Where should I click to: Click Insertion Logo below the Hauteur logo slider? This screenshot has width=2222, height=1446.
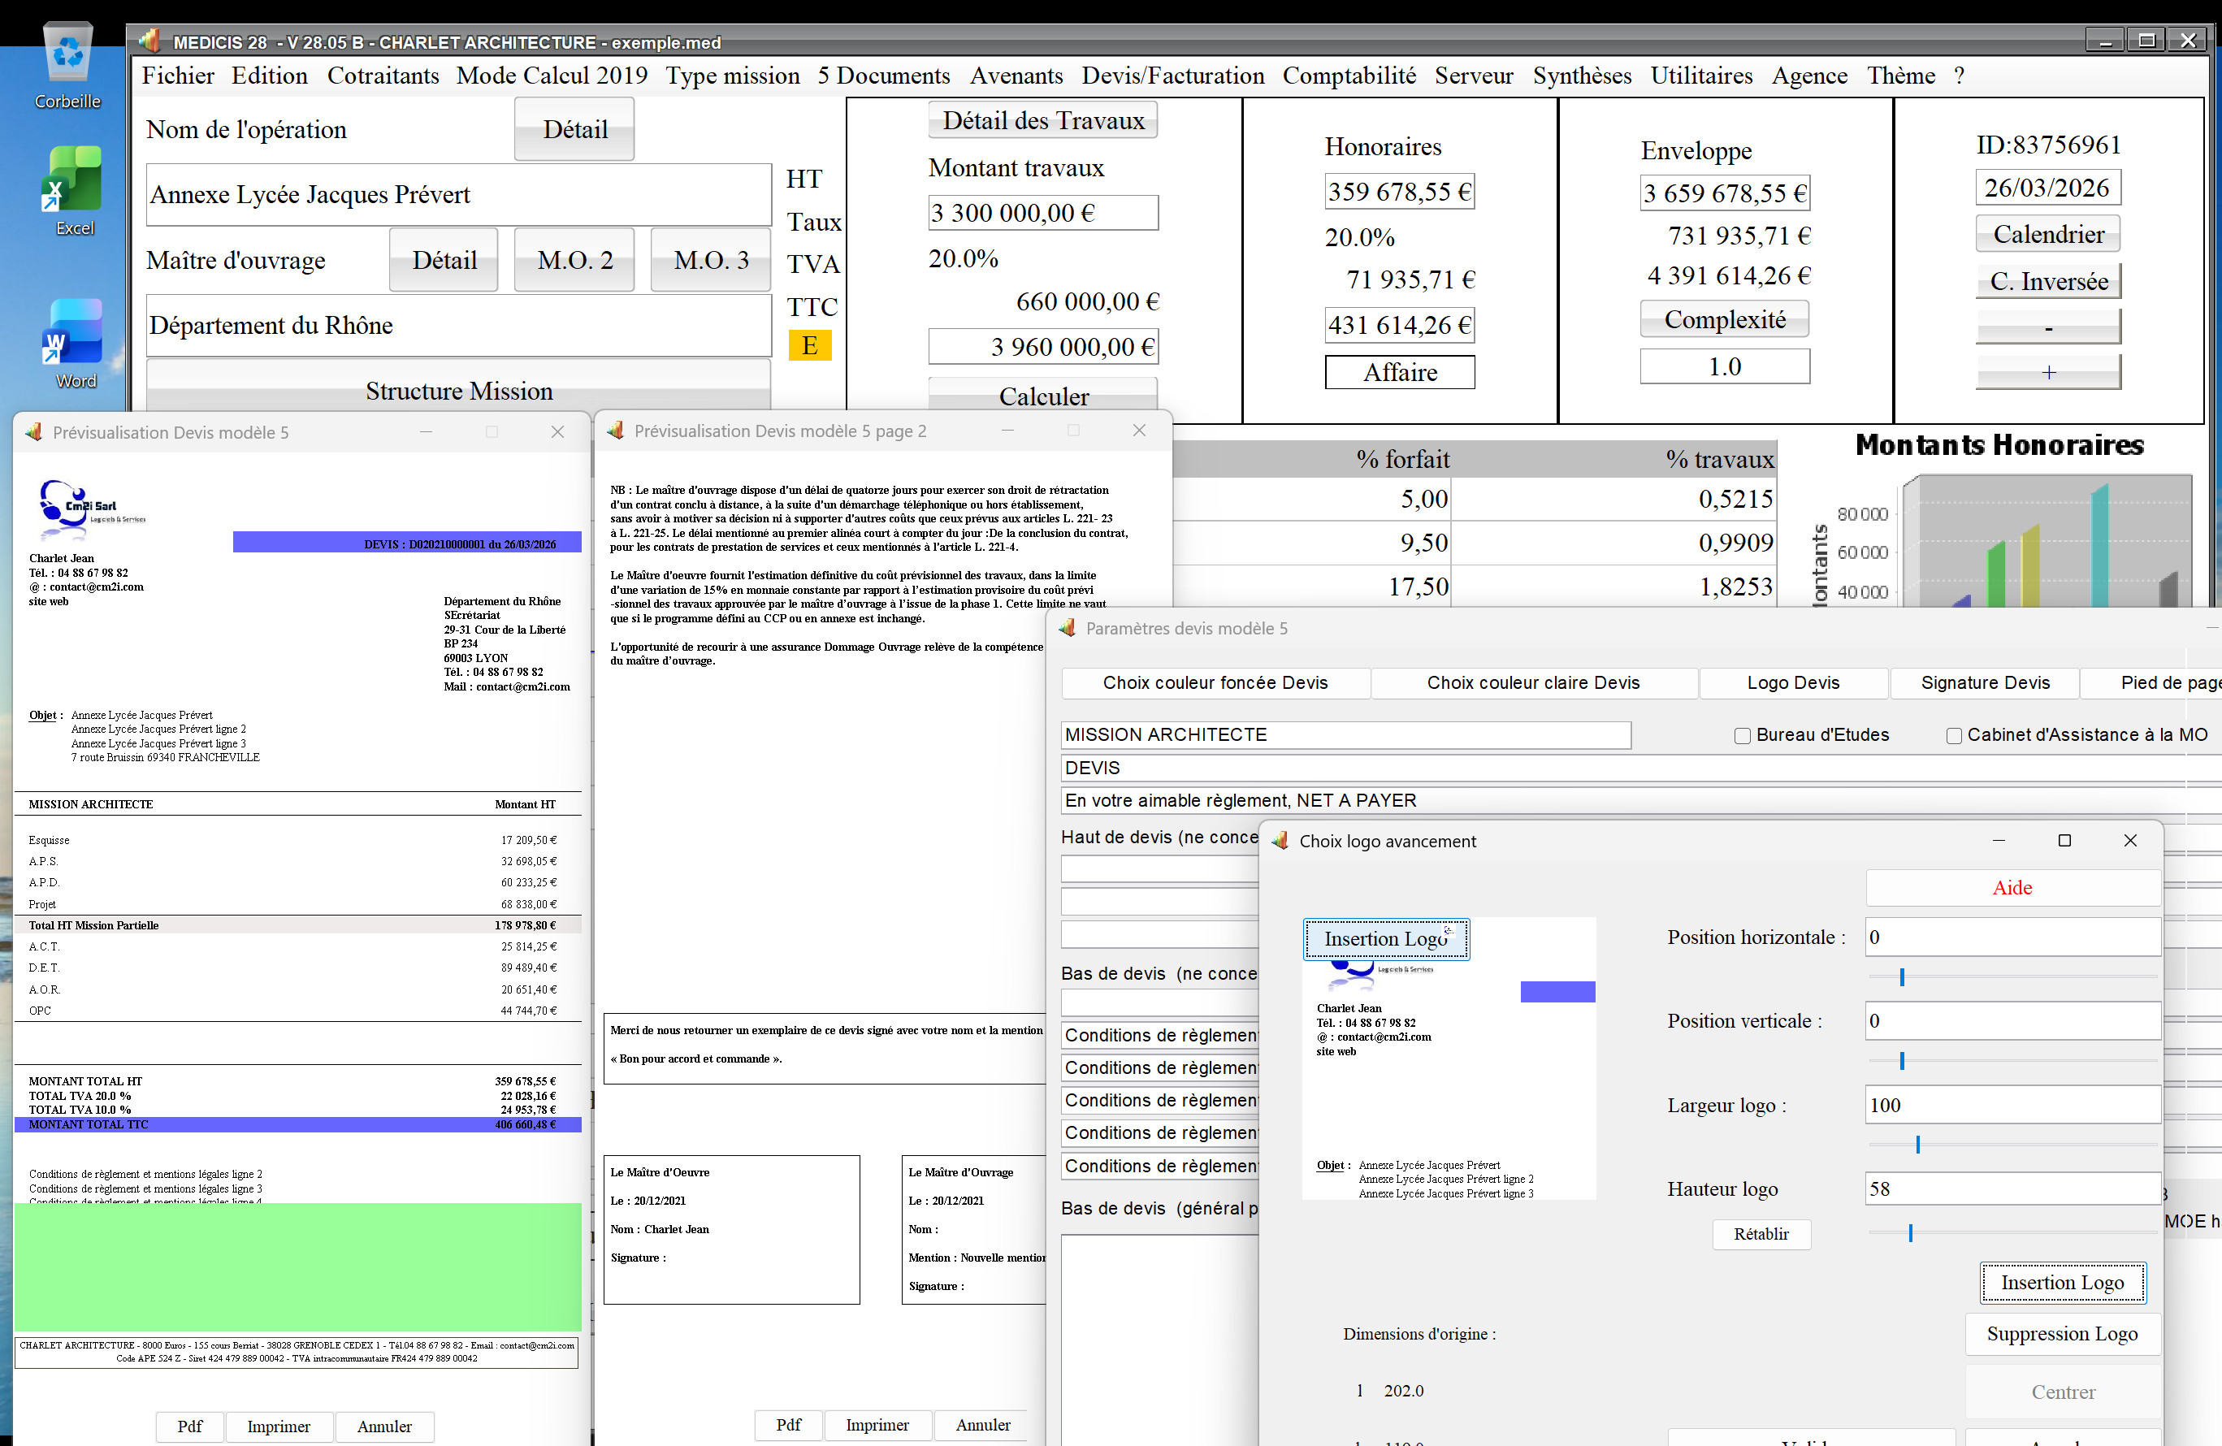[x=2062, y=1283]
